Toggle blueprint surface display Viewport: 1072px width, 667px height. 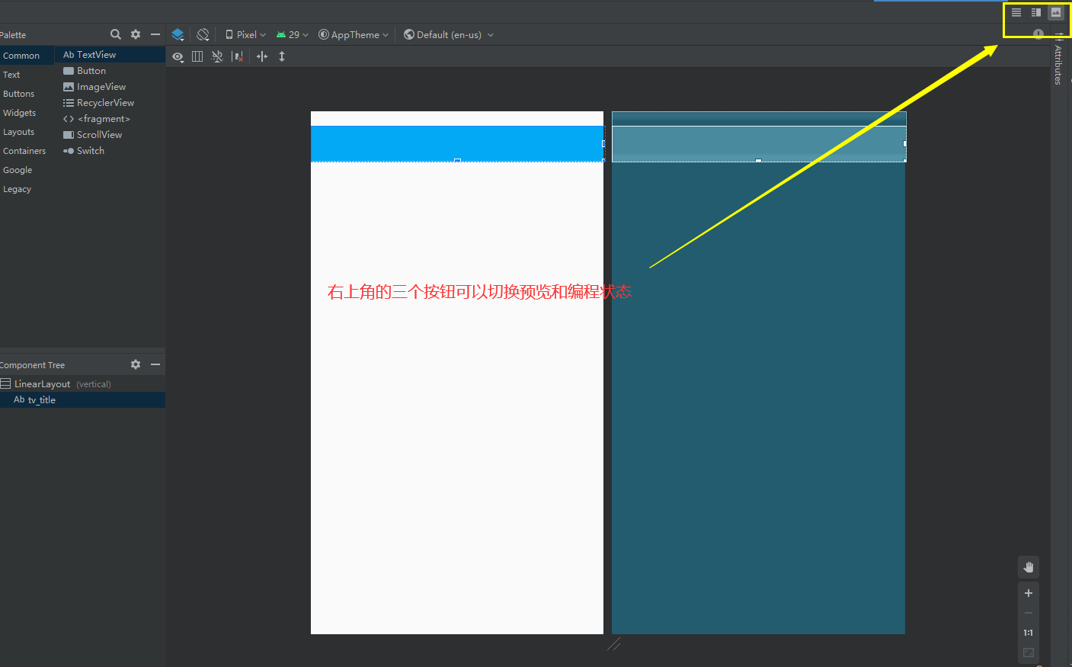coord(178,34)
